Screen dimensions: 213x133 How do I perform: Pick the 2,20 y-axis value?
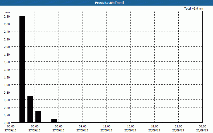click(x=7, y=39)
